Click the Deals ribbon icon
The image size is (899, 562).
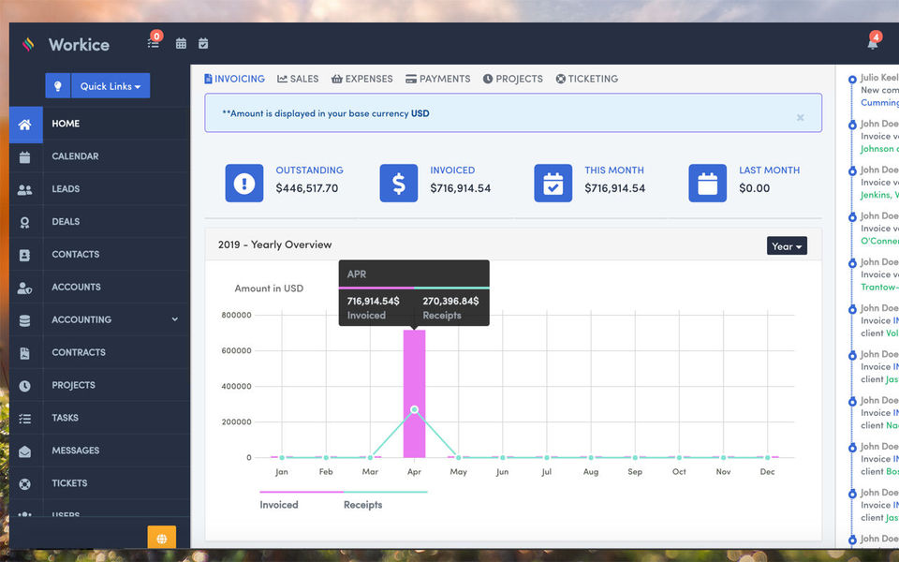(x=24, y=223)
